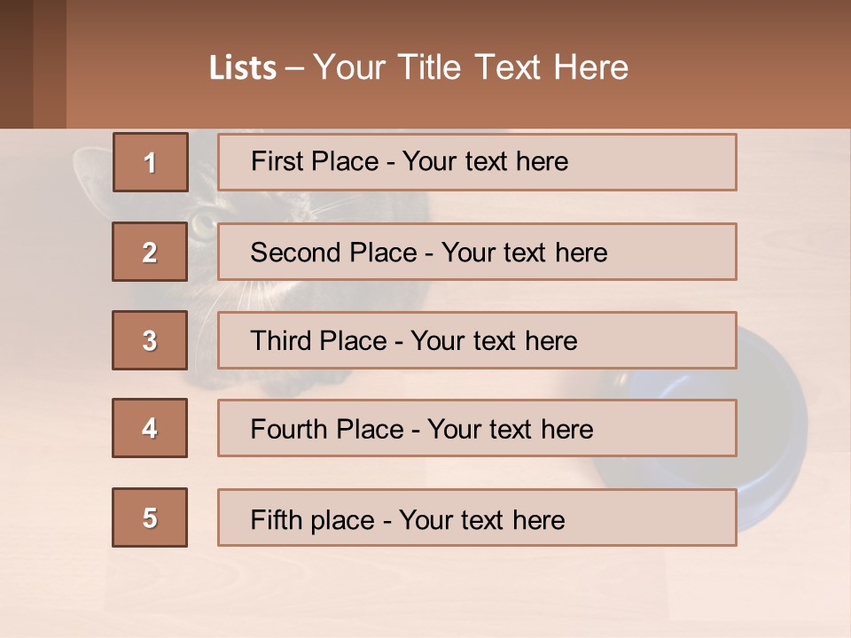Click the word "Fourth" in the list
Image resolution: width=851 pixels, height=638 pixels.
coord(290,430)
